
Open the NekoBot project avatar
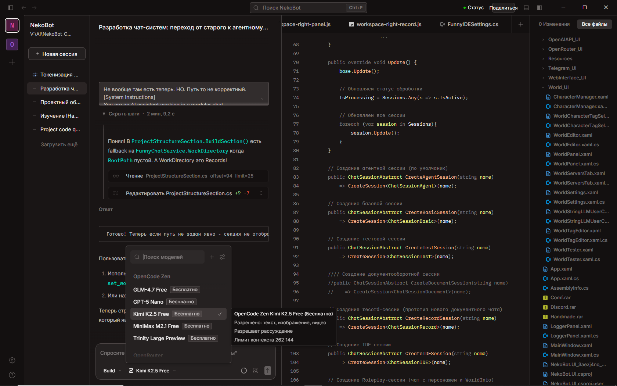(12, 25)
